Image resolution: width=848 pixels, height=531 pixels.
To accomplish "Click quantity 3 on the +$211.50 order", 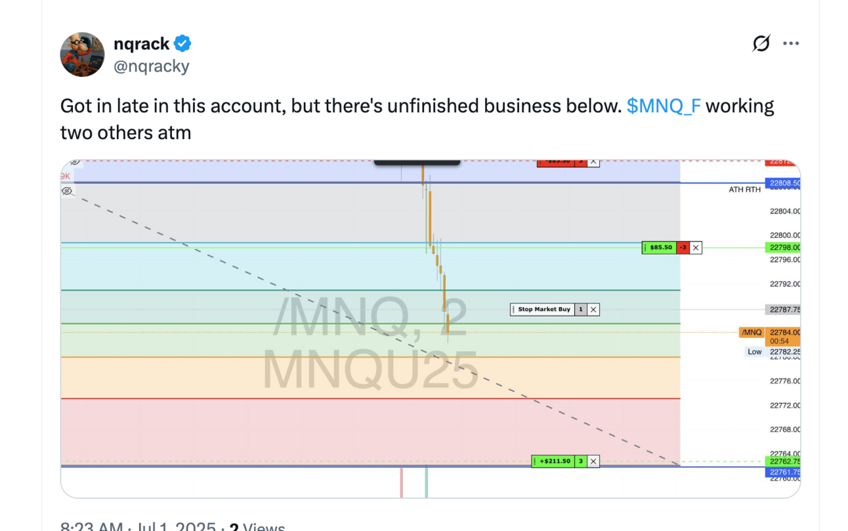I will [580, 461].
